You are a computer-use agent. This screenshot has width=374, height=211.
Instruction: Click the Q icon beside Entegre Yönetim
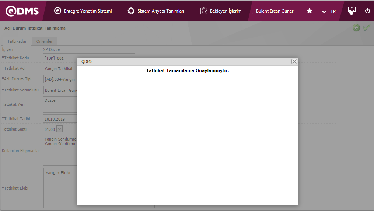tap(57, 11)
